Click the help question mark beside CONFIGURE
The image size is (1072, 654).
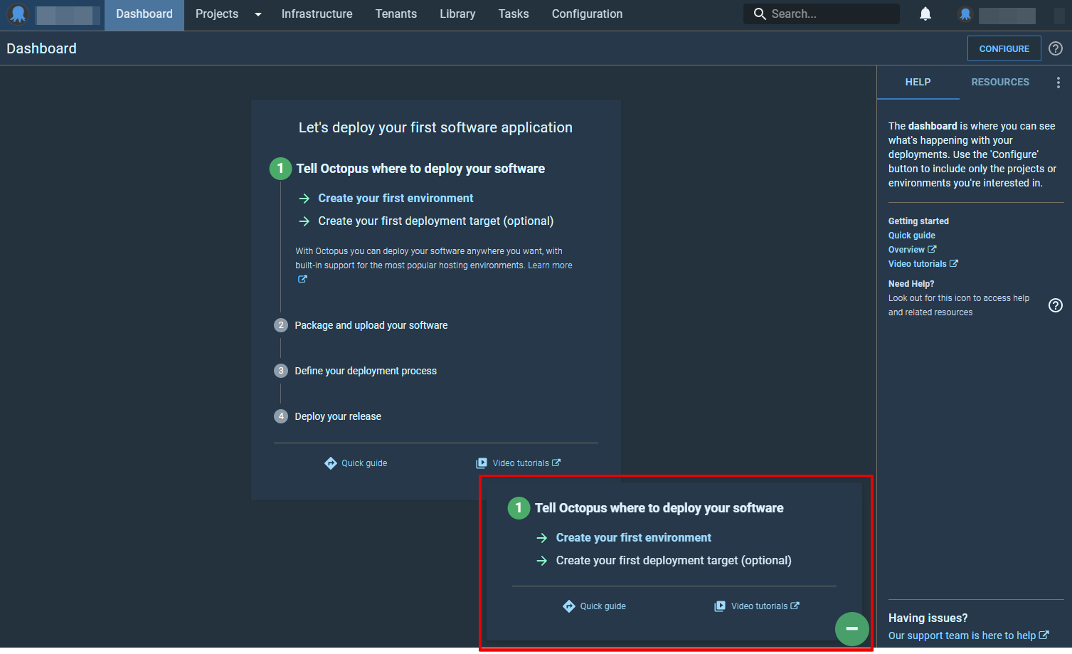click(x=1056, y=48)
